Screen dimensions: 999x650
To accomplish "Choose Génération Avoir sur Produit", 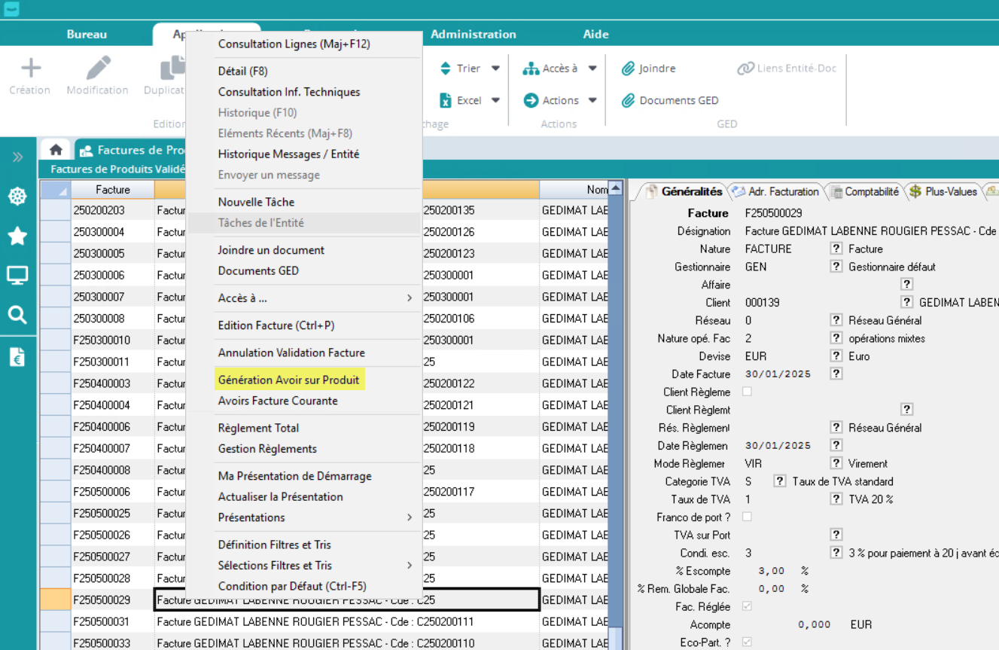I will pos(289,380).
